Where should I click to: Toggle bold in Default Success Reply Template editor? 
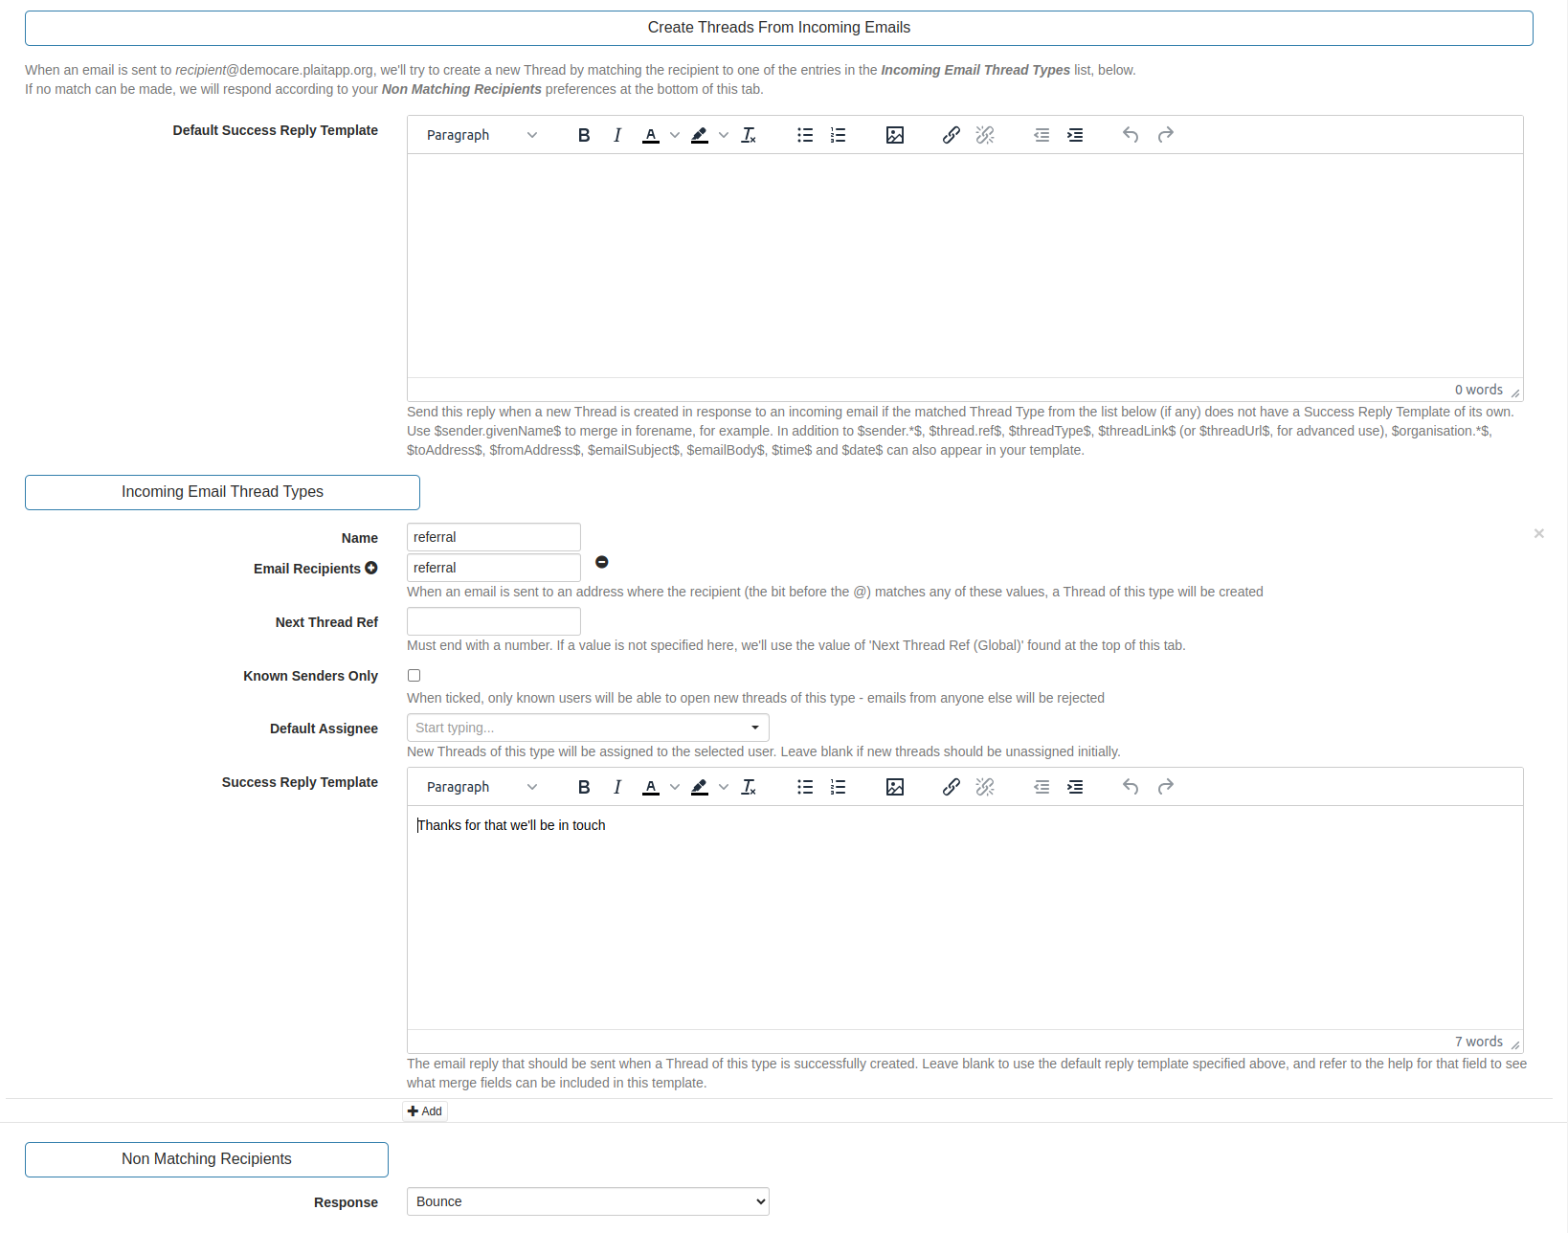click(x=584, y=135)
